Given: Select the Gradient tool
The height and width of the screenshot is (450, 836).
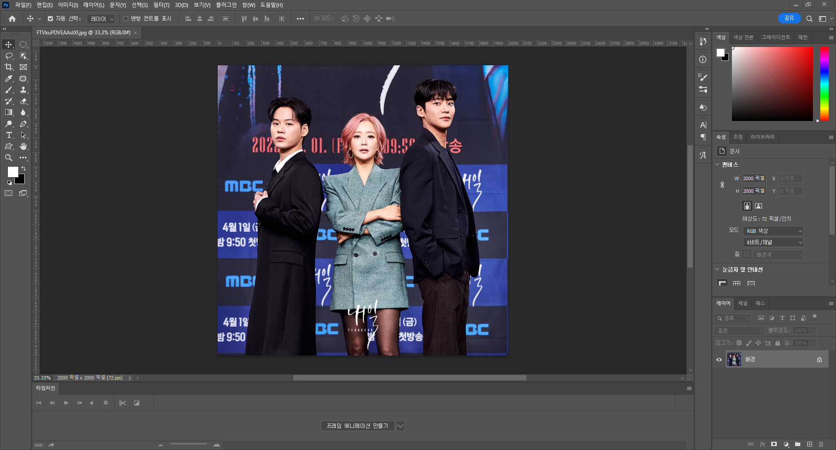Looking at the screenshot, I should tap(9, 112).
